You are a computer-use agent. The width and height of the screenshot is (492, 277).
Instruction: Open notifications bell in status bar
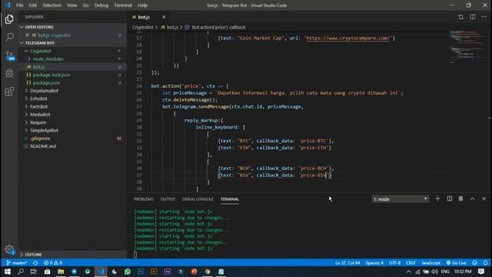485,262
